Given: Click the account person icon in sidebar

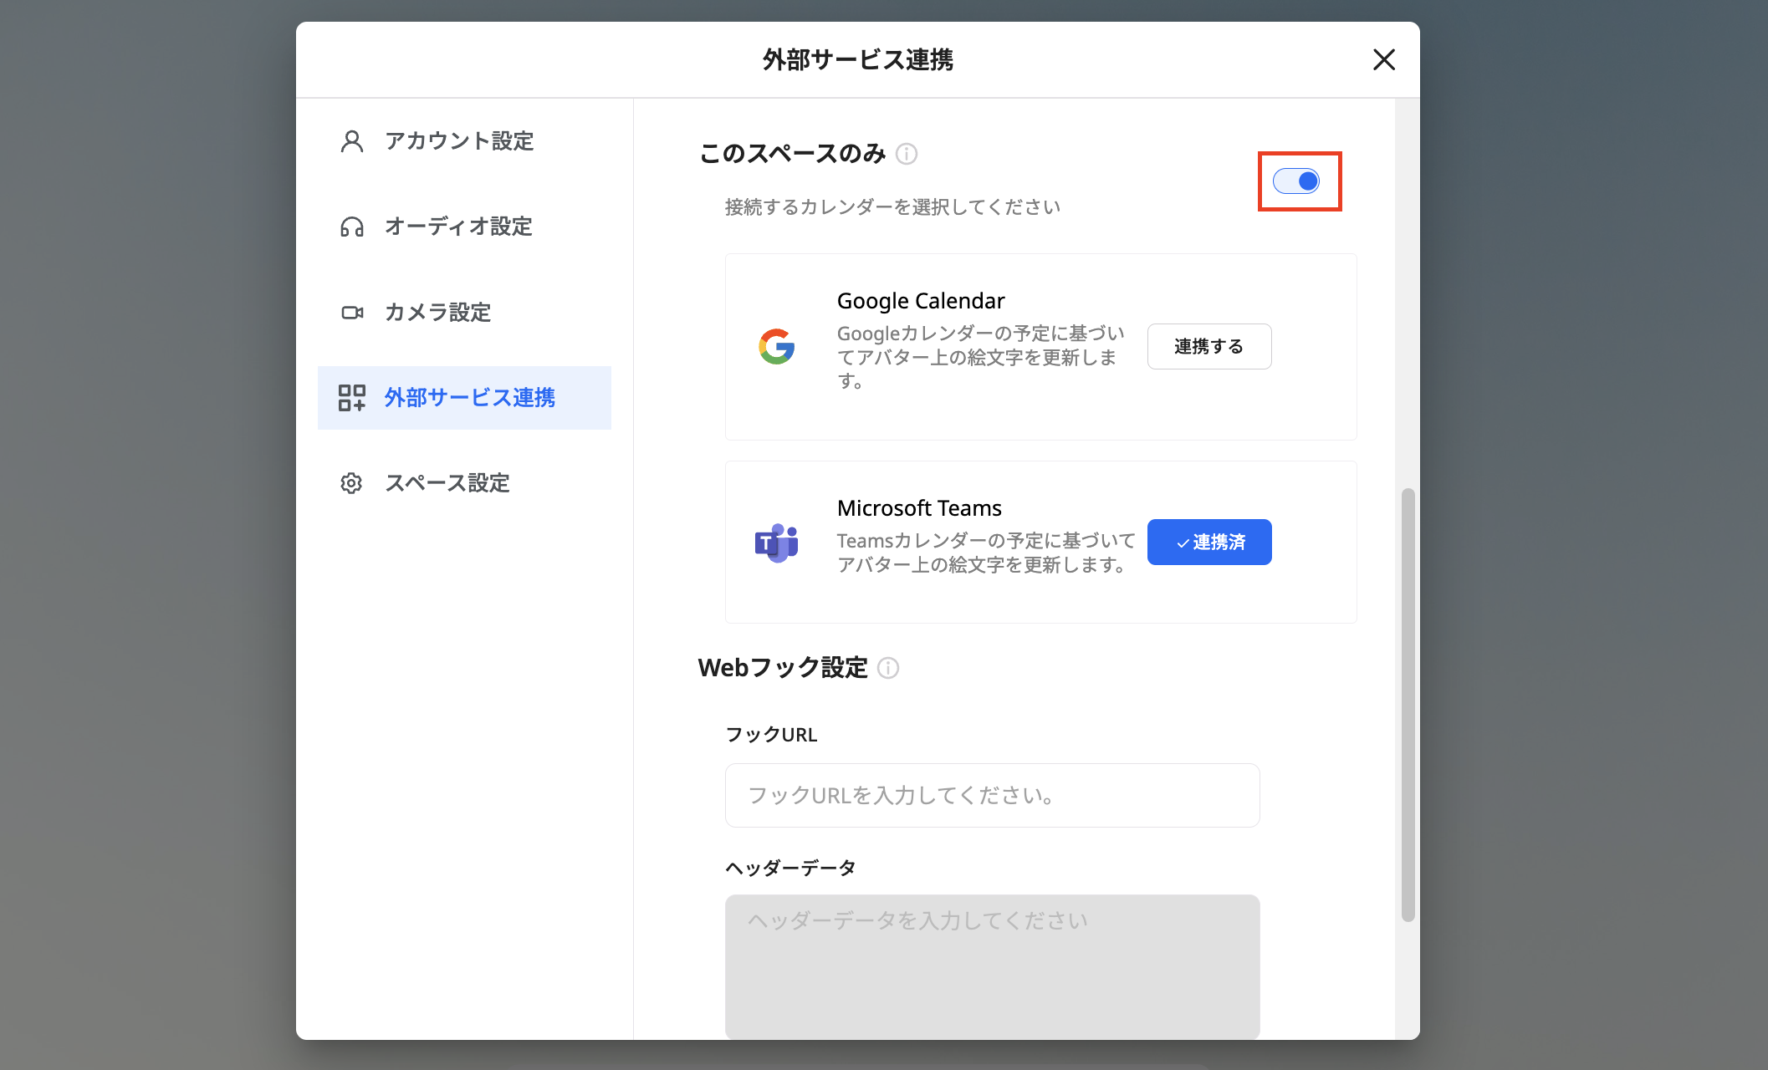Looking at the screenshot, I should point(352,141).
